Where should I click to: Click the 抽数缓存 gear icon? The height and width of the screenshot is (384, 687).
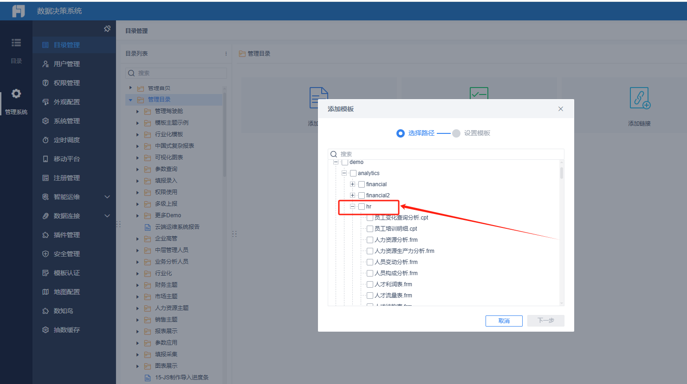tap(45, 330)
